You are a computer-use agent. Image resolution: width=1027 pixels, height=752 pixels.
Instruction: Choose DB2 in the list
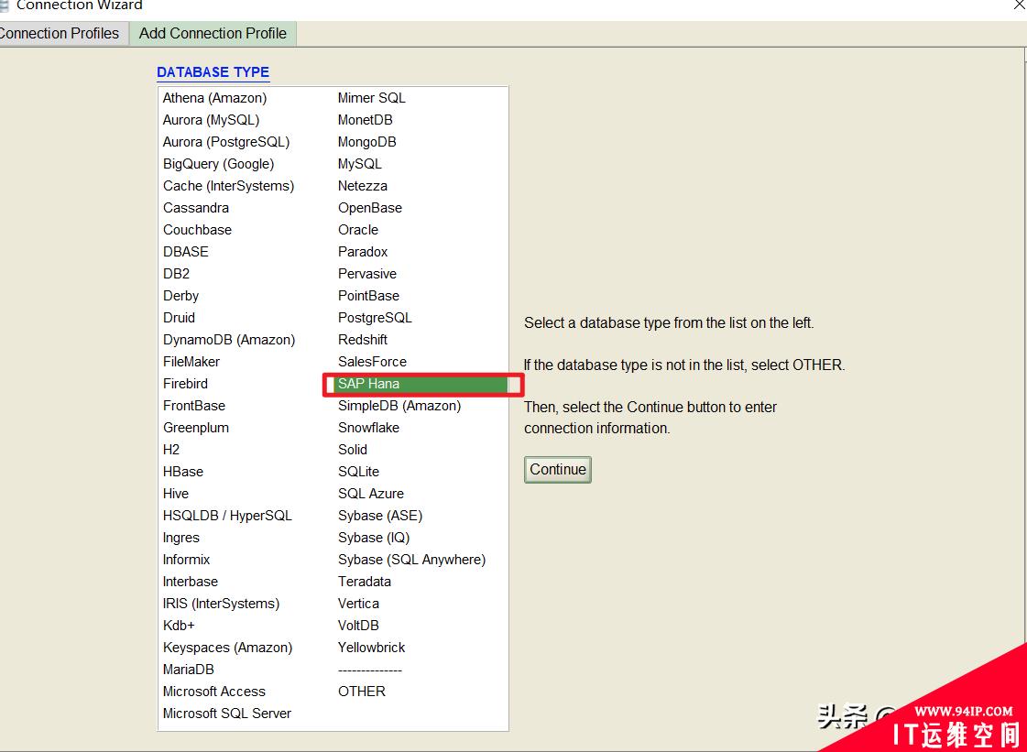176,274
